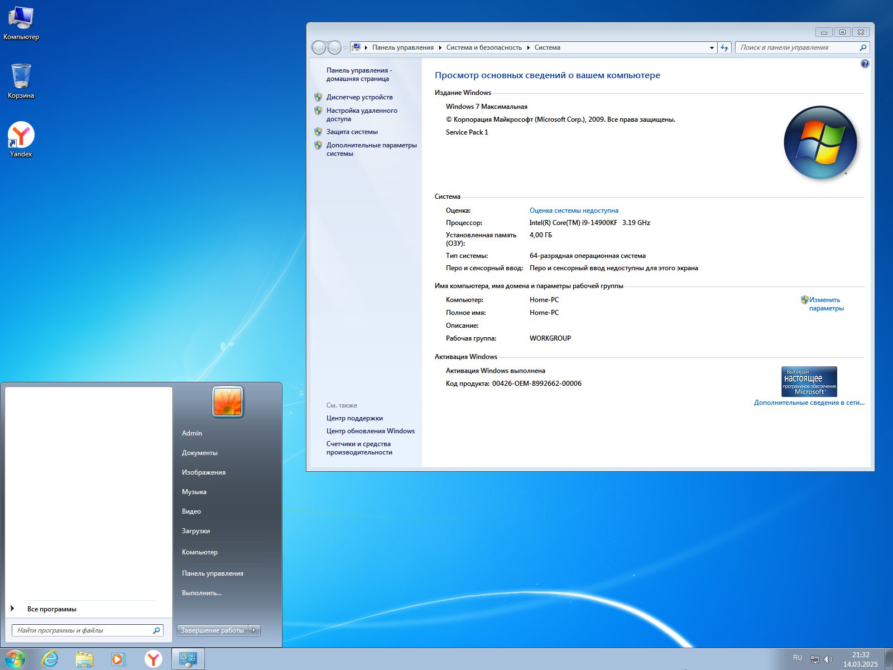Screen dimensions: 893x670
Task: Select the Control Panel taskbar button
Action: click(188, 659)
